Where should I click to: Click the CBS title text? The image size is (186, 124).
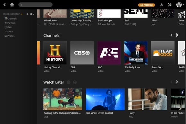pyautogui.click(x=73, y=67)
